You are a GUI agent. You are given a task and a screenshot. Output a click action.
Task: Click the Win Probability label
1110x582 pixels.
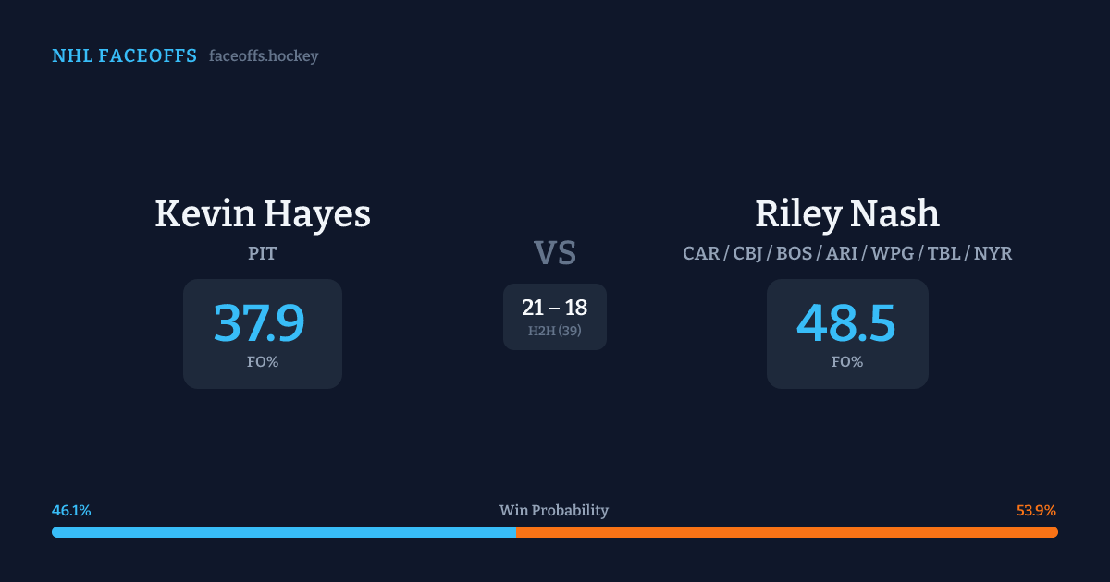(x=554, y=511)
